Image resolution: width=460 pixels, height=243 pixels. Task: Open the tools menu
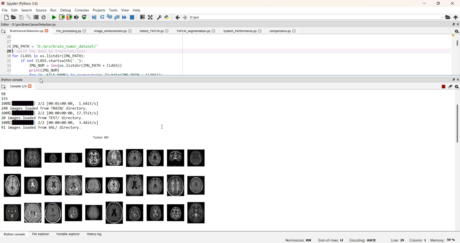113,10
